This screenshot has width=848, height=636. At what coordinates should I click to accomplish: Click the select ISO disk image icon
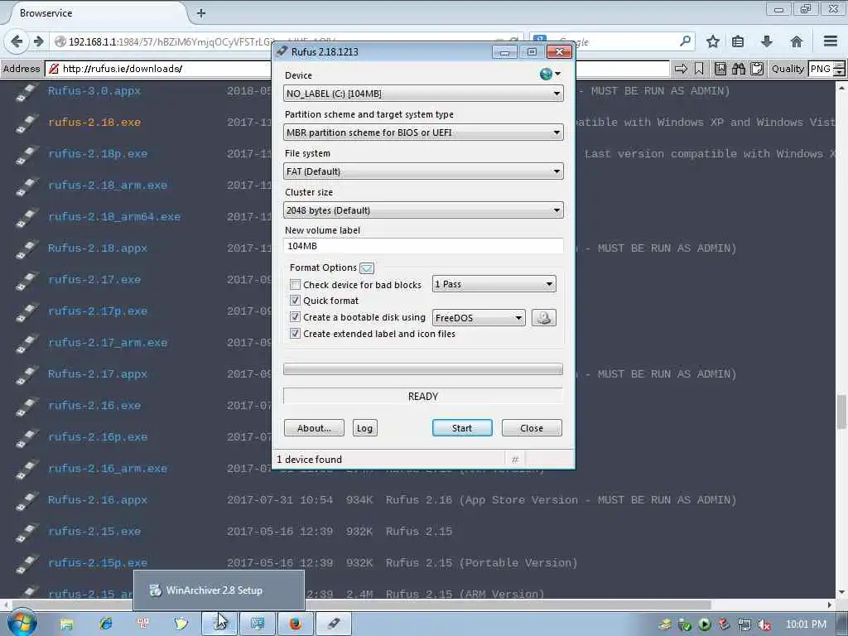point(543,317)
